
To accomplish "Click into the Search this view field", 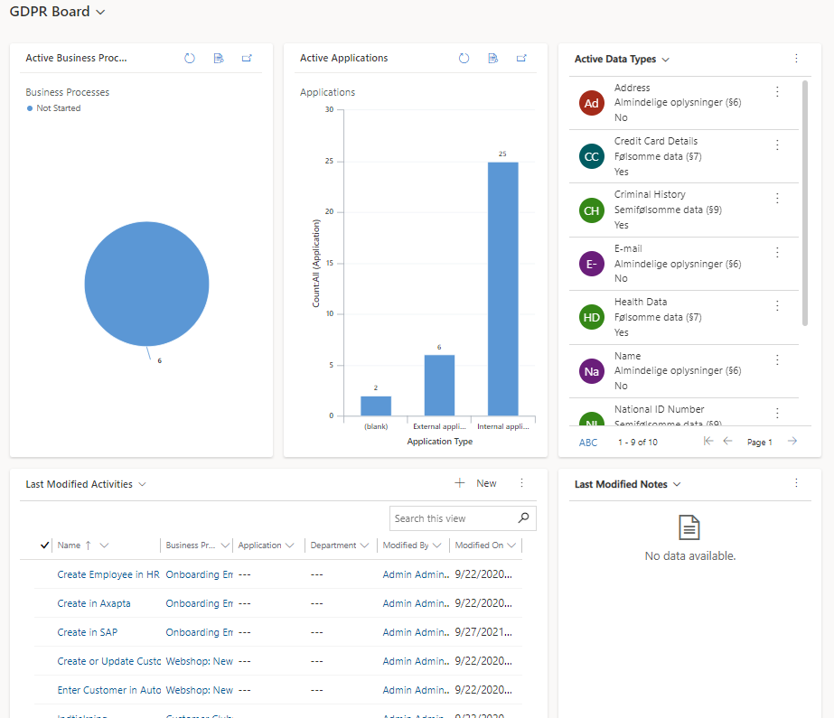I will (x=452, y=518).
